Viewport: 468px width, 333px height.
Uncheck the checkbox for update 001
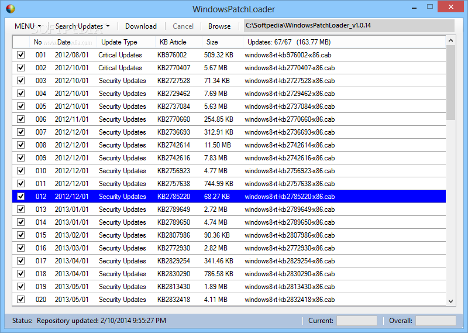[x=20, y=55]
